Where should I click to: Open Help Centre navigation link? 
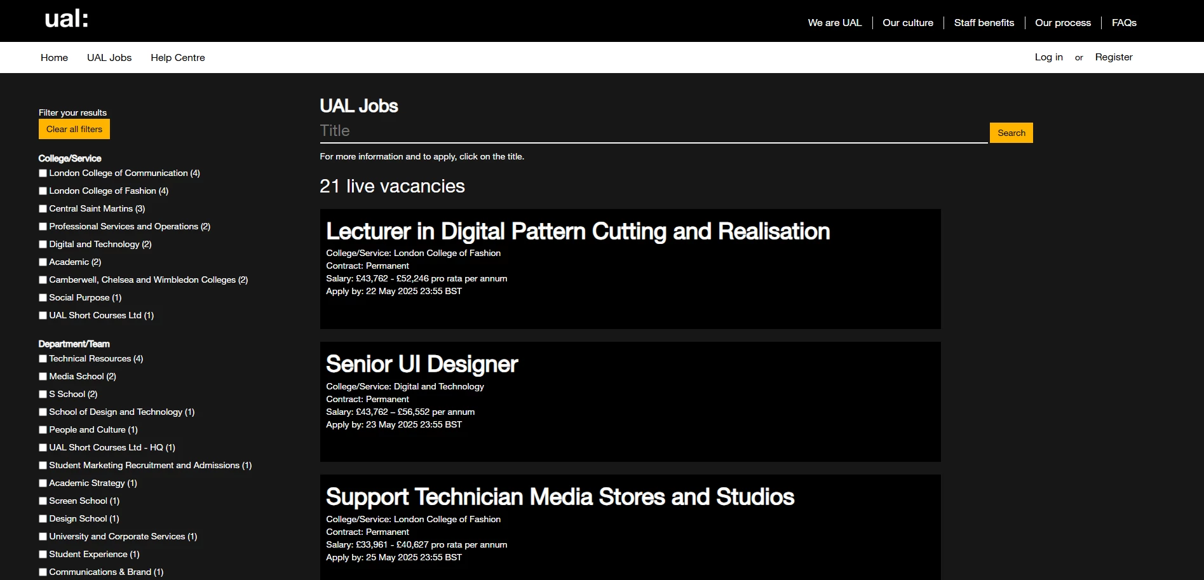[178, 58]
